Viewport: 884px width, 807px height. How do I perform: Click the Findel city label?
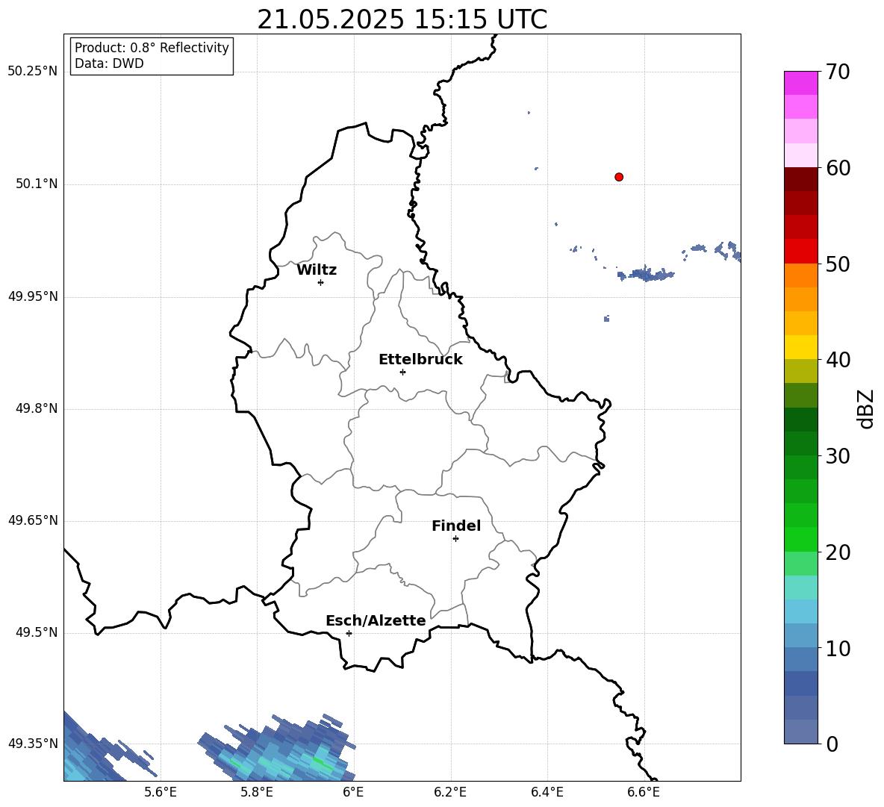click(456, 526)
